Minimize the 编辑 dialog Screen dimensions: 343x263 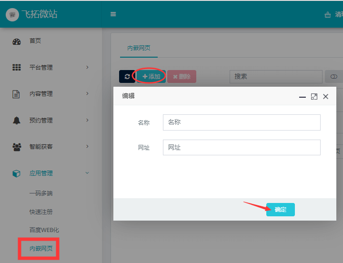click(303, 97)
